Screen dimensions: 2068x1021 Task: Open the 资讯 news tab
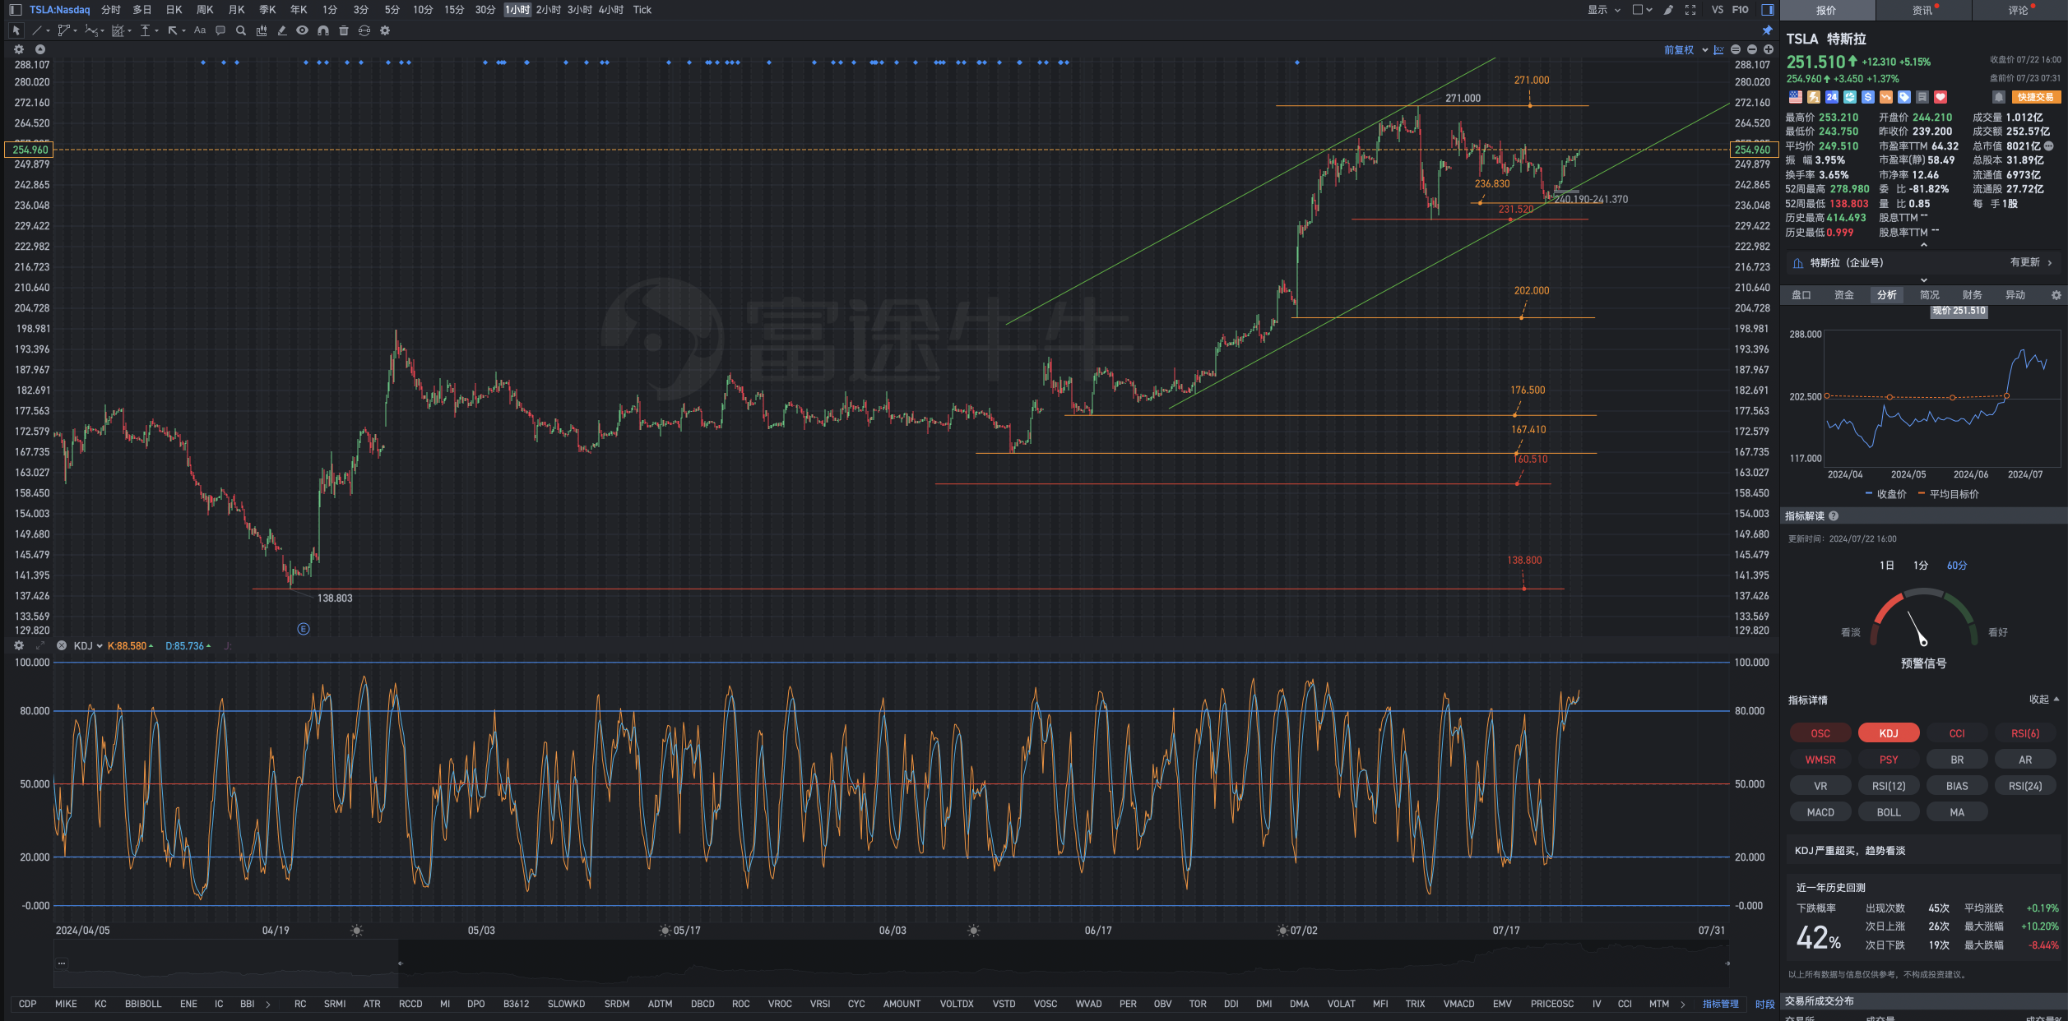pyautogui.click(x=1922, y=11)
